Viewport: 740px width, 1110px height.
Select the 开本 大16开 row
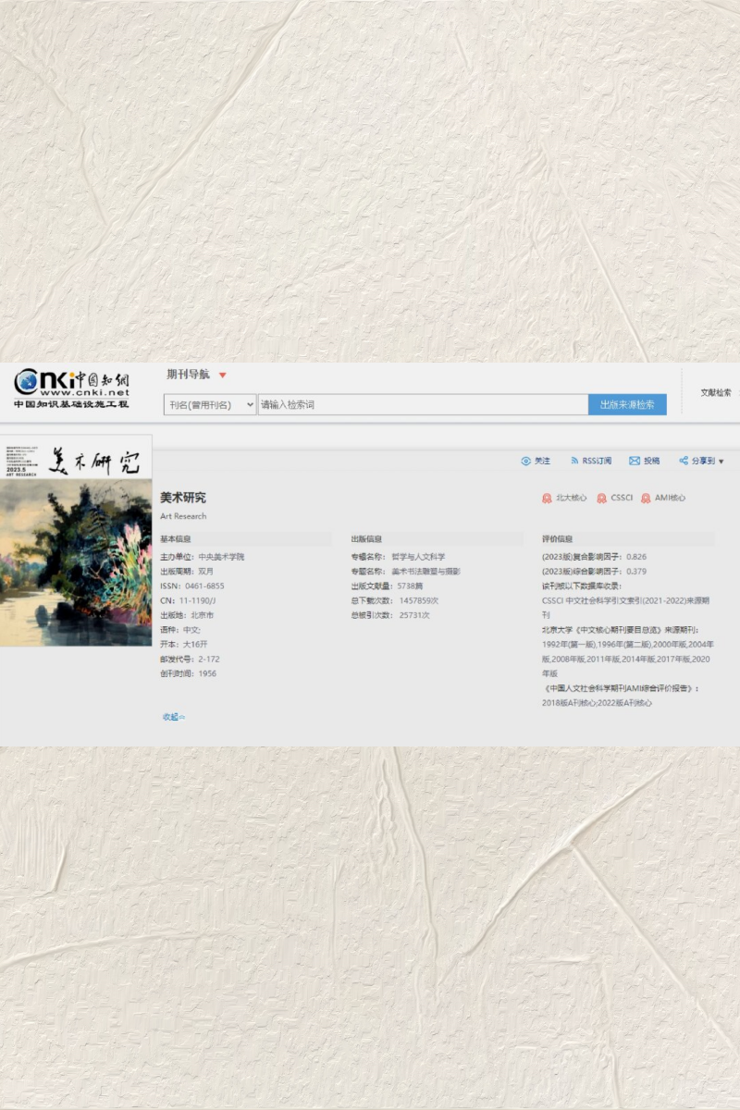184,645
